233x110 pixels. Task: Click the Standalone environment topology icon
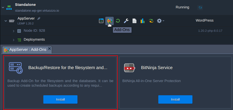click(x=9, y=8)
